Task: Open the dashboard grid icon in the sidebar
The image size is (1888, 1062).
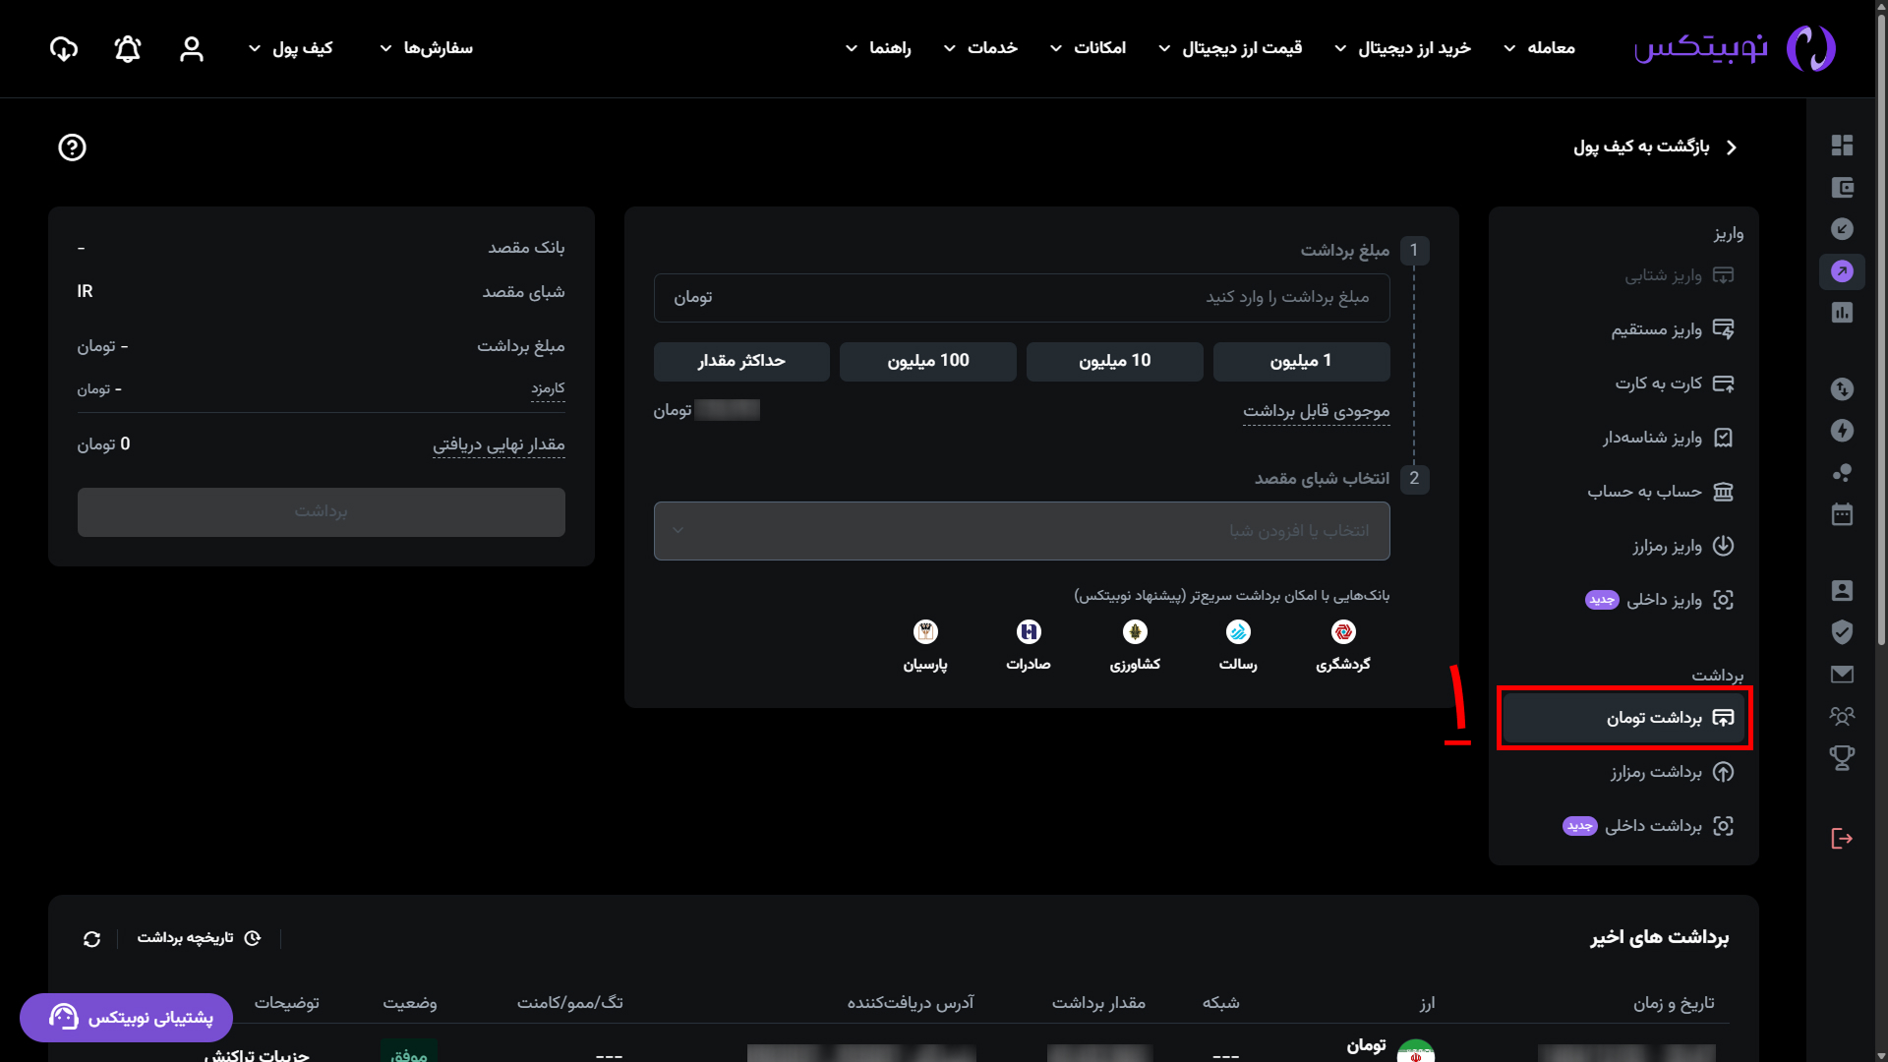Action: point(1842,146)
